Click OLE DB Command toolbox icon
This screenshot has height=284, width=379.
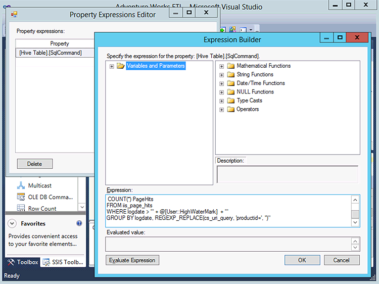click(21, 197)
